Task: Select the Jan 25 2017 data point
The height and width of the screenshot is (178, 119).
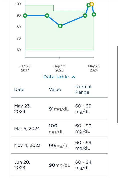Action: (x=25, y=15)
